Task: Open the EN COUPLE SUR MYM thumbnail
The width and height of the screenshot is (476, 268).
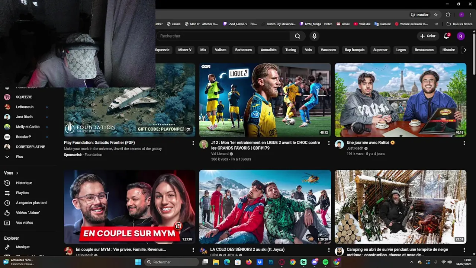Action: point(129,207)
